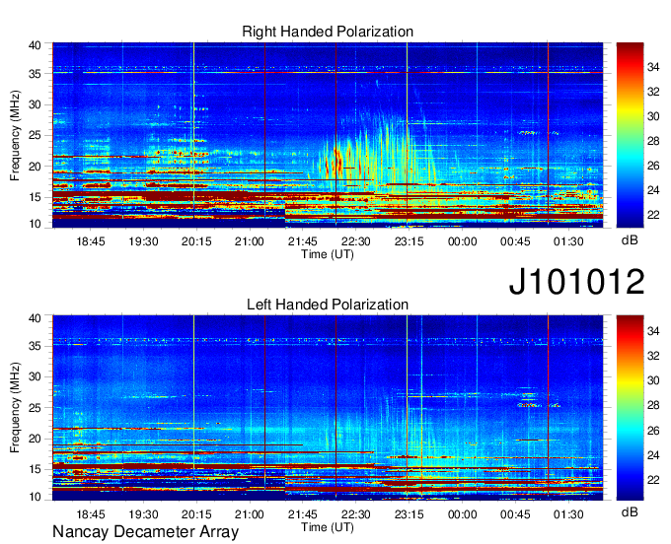Click the Left Handed Polarization spectrogram
This screenshot has width=671, height=544.
[x=328, y=408]
